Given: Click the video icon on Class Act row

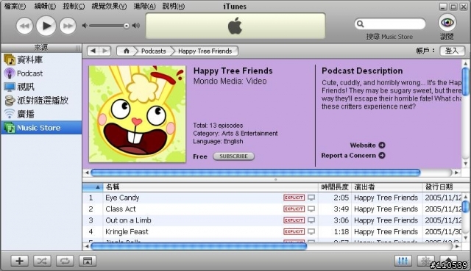Looking at the screenshot, I should (311, 209).
